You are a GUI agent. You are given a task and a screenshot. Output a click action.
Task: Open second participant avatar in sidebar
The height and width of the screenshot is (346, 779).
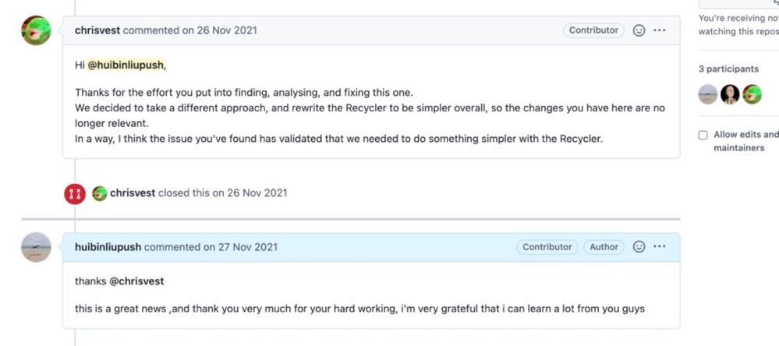coord(730,94)
